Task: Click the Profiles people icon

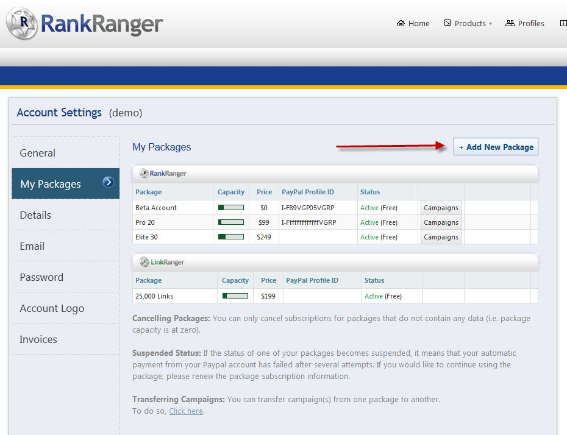Action: point(510,23)
